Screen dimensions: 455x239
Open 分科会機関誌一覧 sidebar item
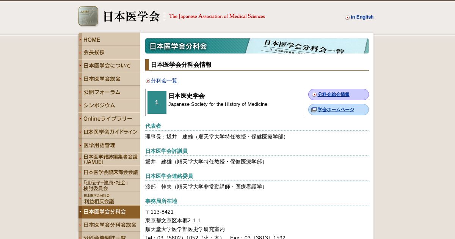click(x=109, y=236)
